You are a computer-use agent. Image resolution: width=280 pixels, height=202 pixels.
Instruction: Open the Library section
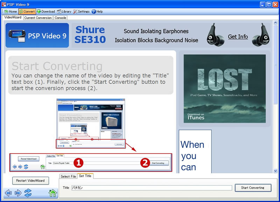click(64, 12)
